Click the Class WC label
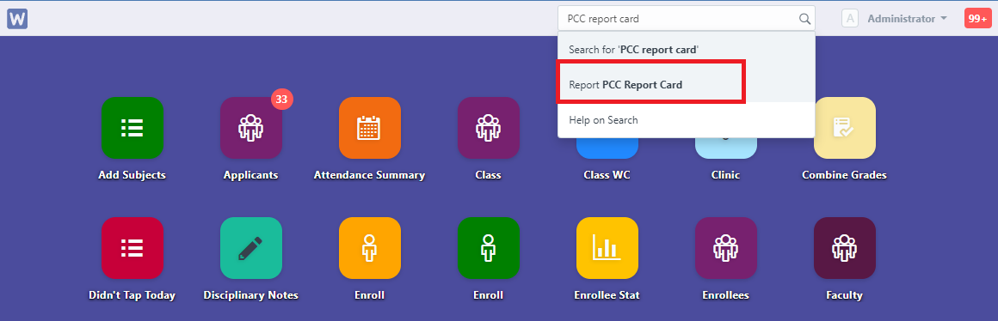Screen dimensions: 998x321 (607, 175)
